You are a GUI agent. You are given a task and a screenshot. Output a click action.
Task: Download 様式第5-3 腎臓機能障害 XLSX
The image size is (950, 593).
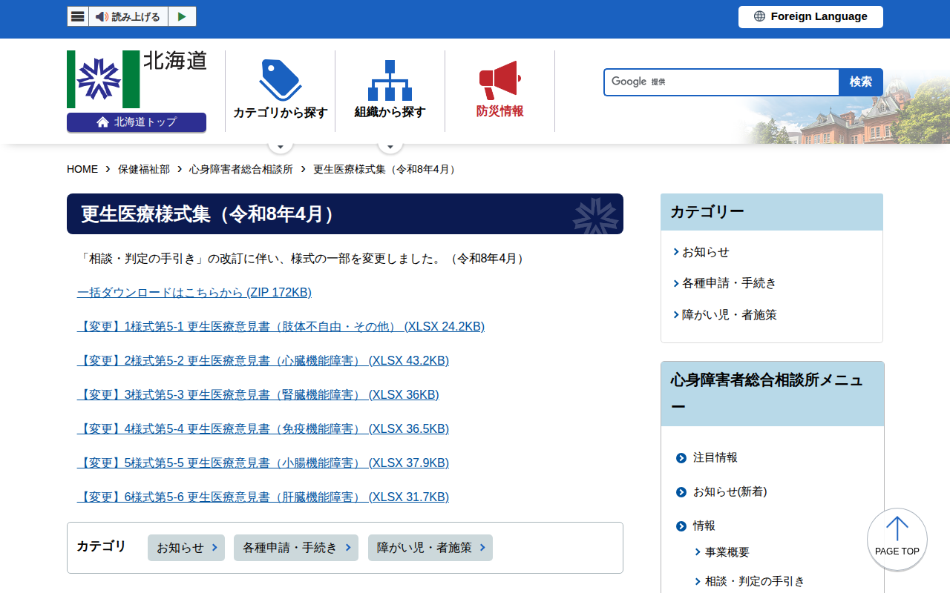click(x=258, y=395)
